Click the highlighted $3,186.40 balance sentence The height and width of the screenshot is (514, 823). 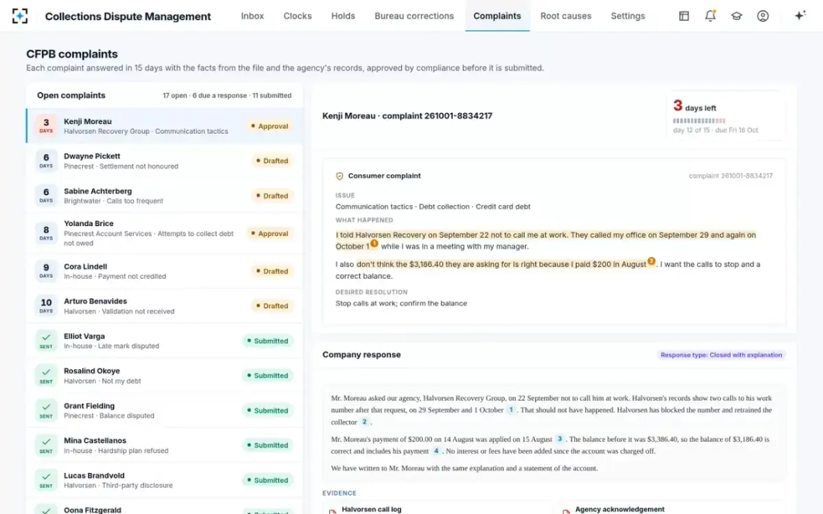[501, 264]
